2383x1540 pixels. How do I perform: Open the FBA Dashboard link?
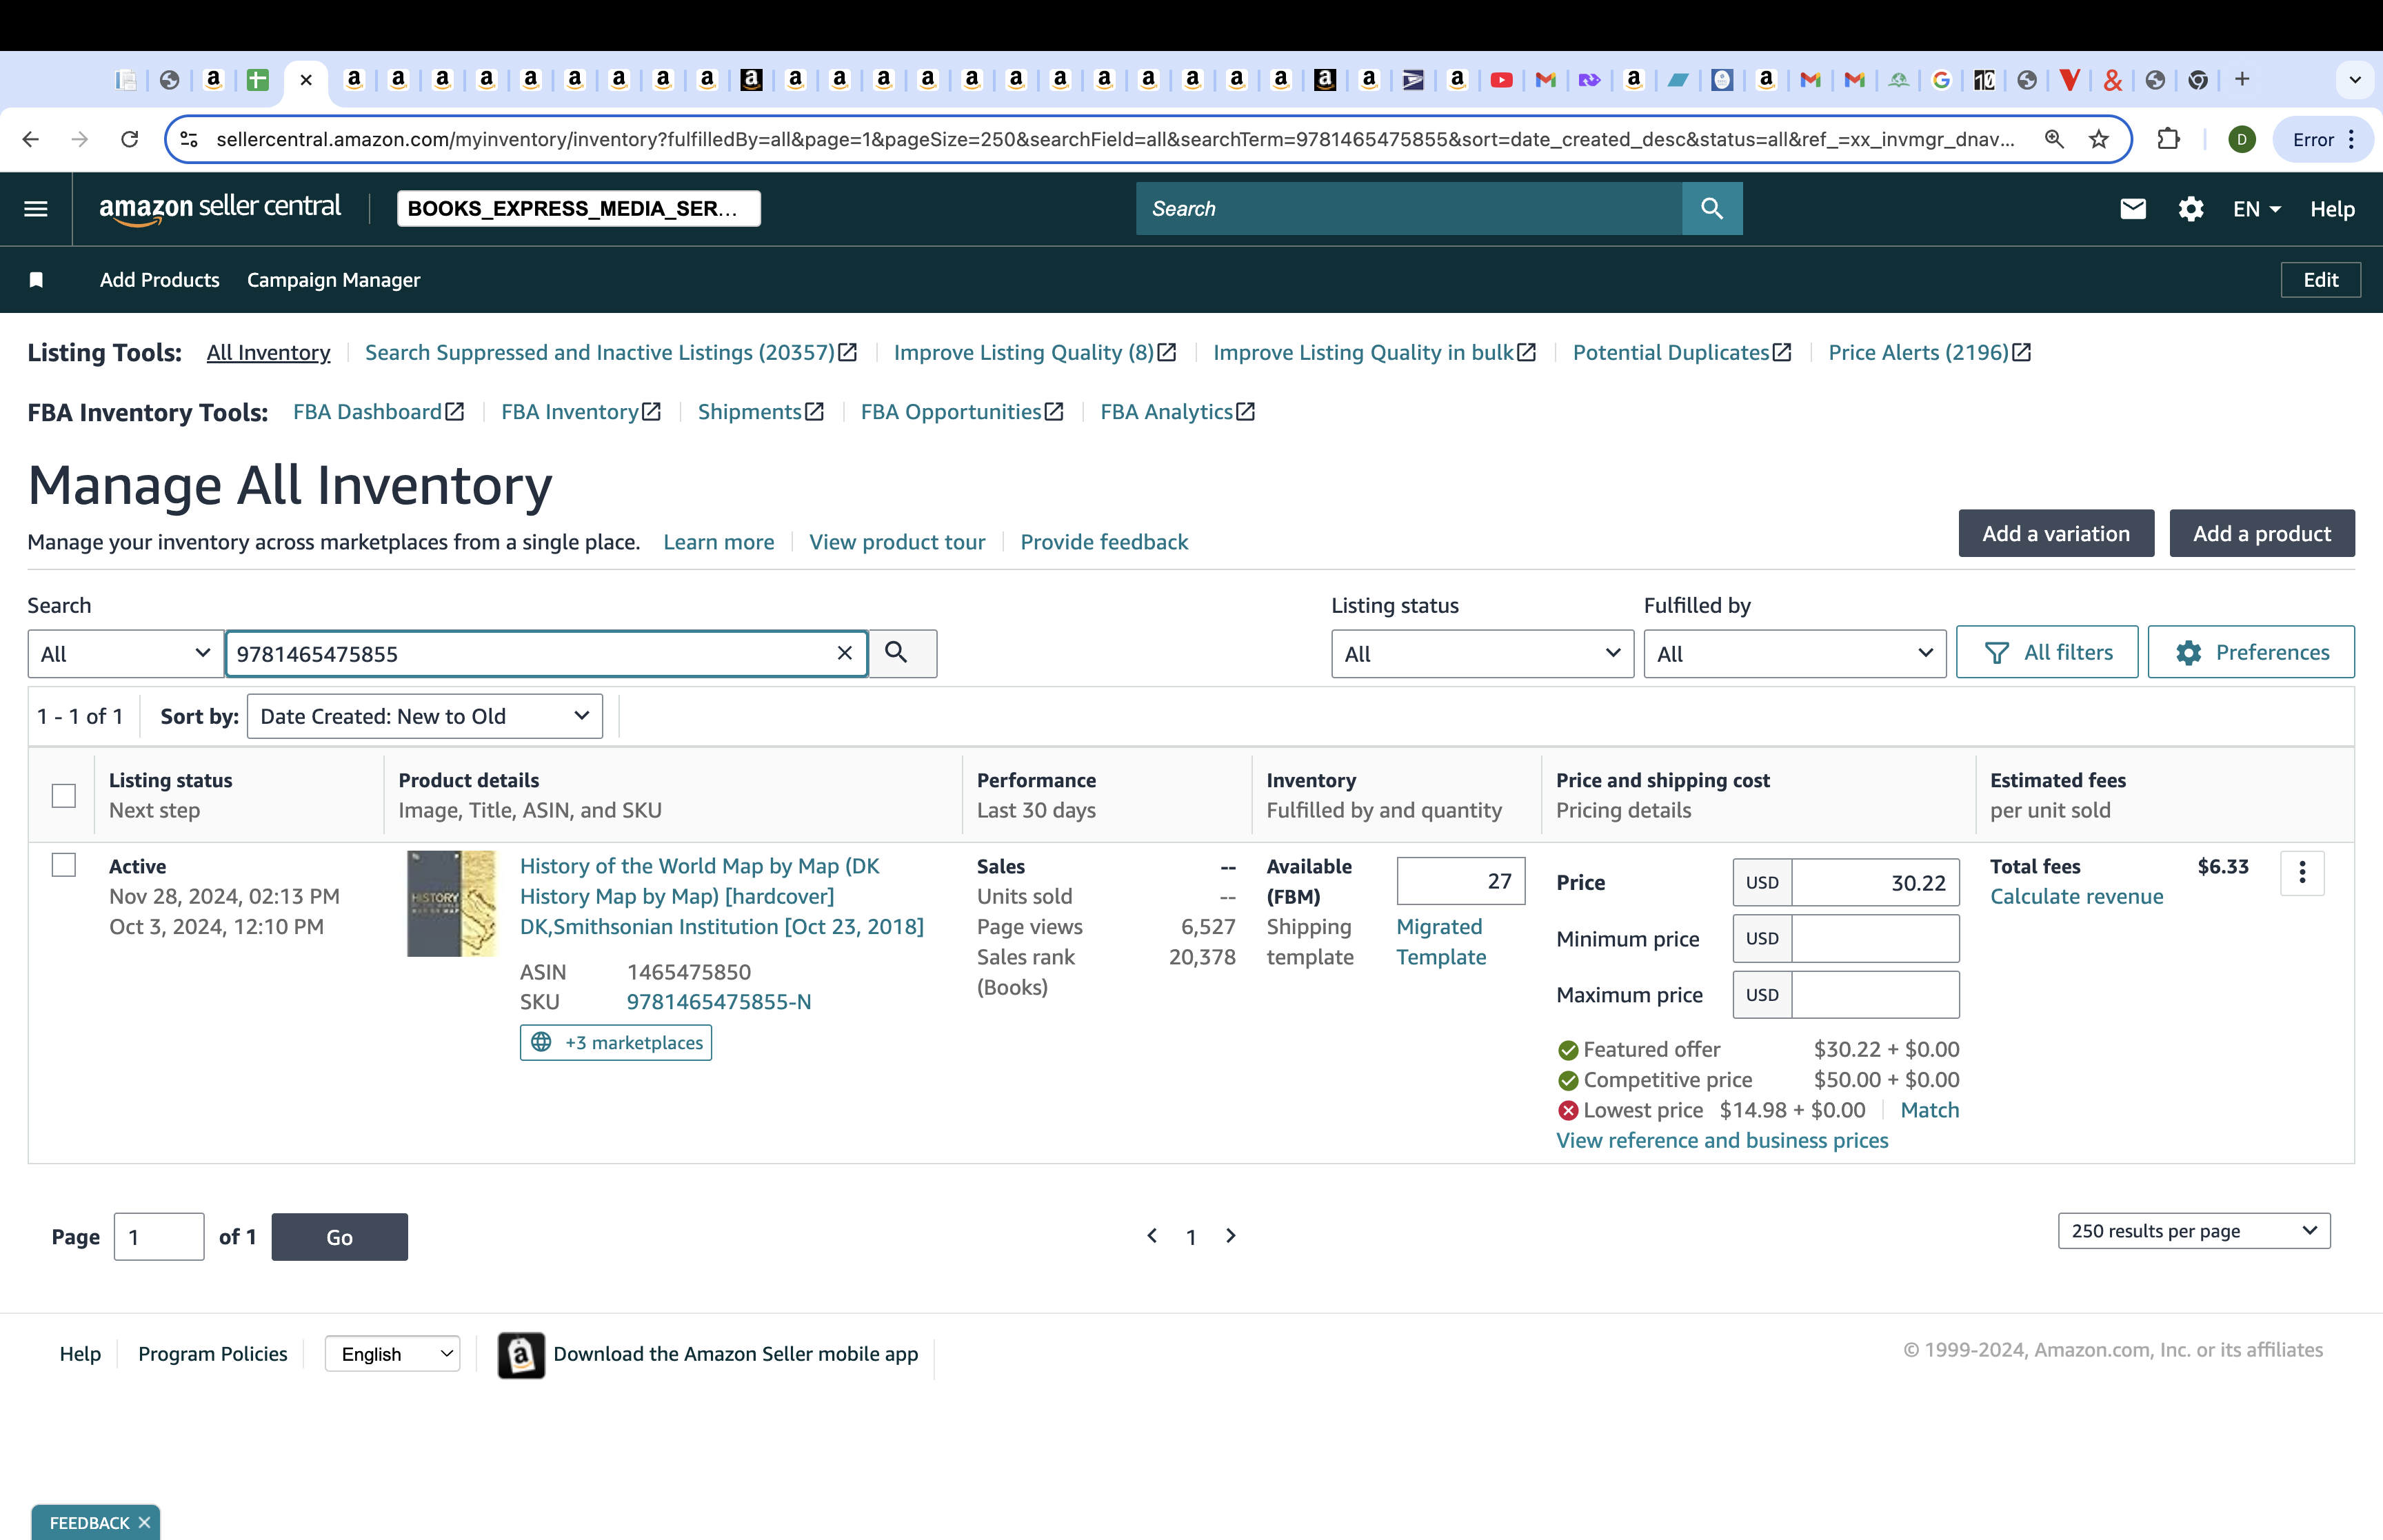[x=378, y=412]
